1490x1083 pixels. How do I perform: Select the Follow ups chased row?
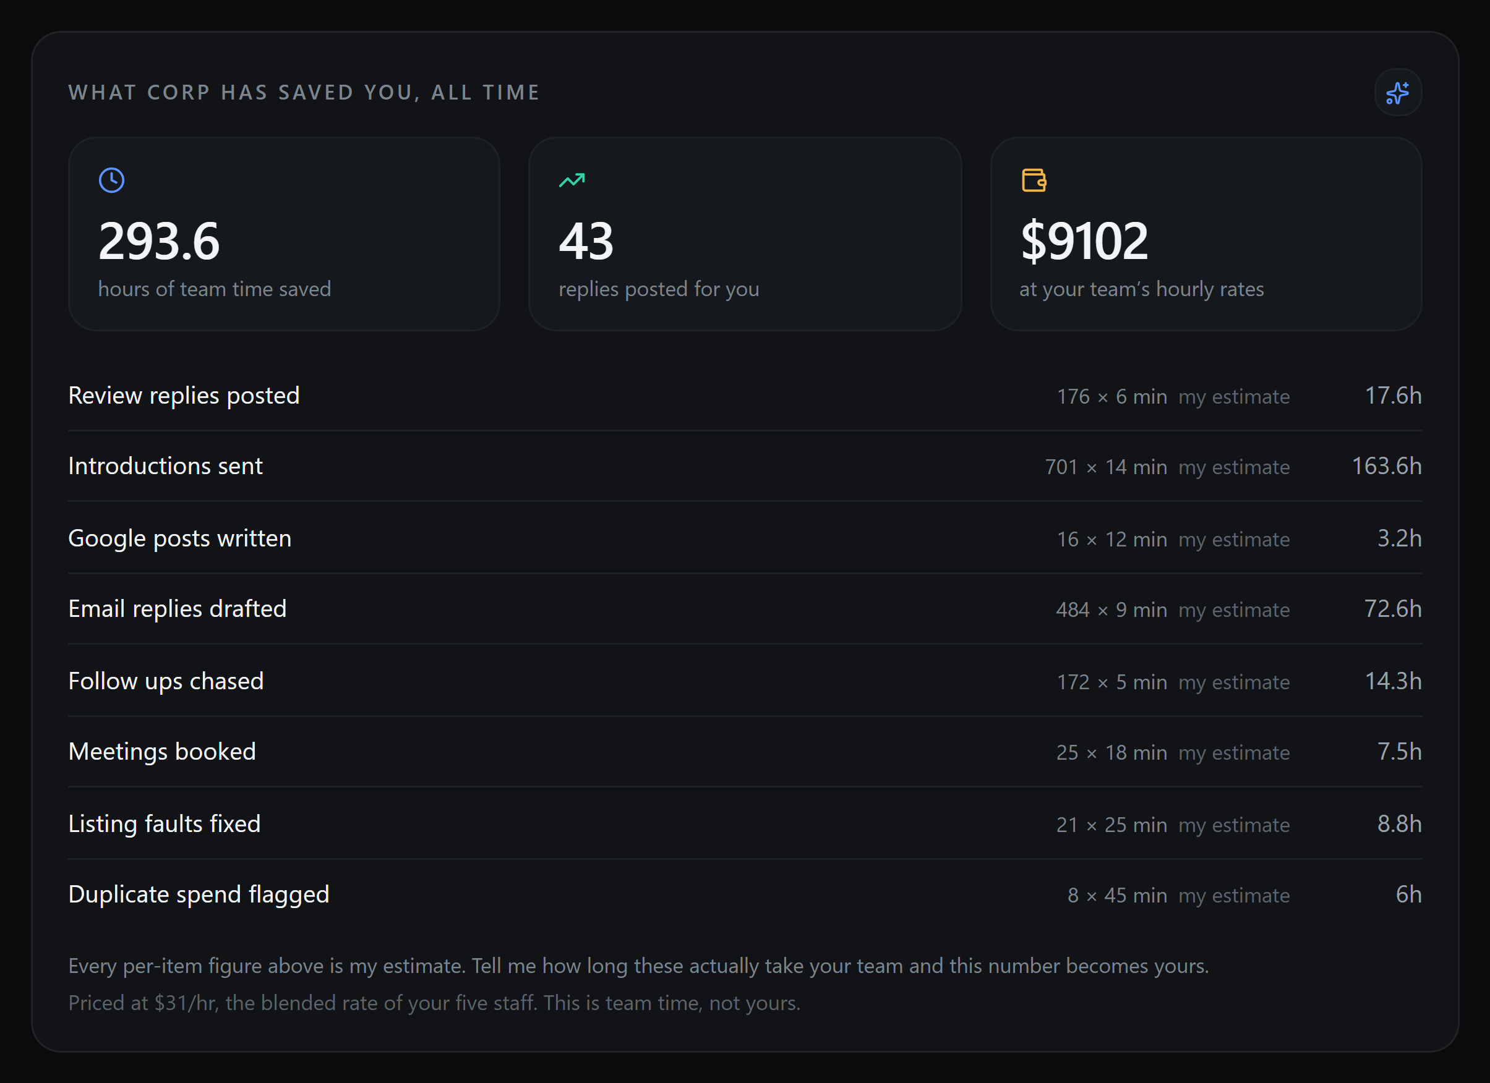click(x=745, y=681)
